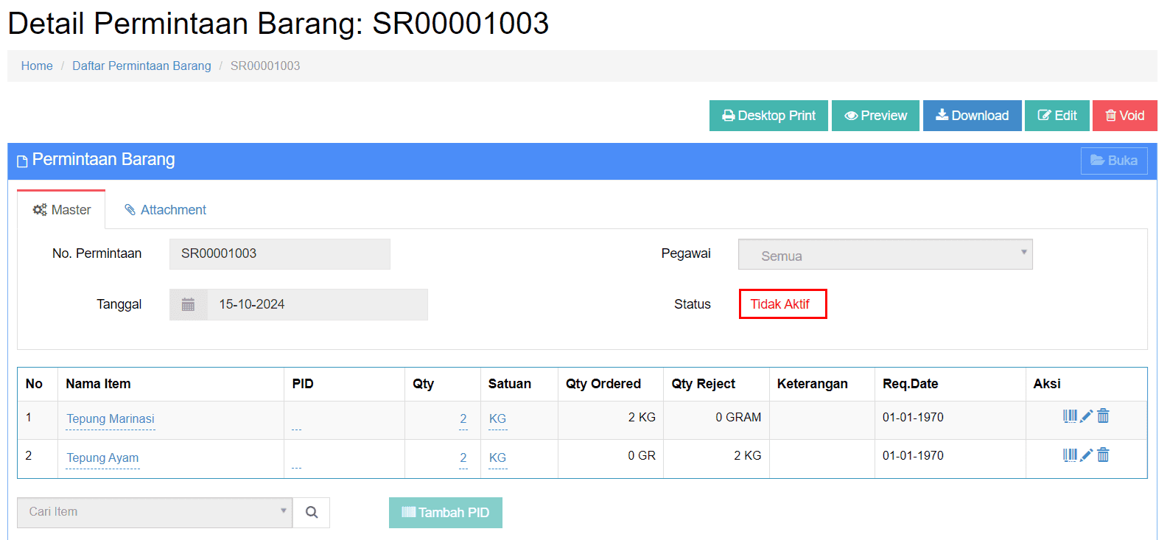Image resolution: width=1167 pixels, height=540 pixels.
Task: Click the No. Permintaan input field
Action: tap(279, 254)
